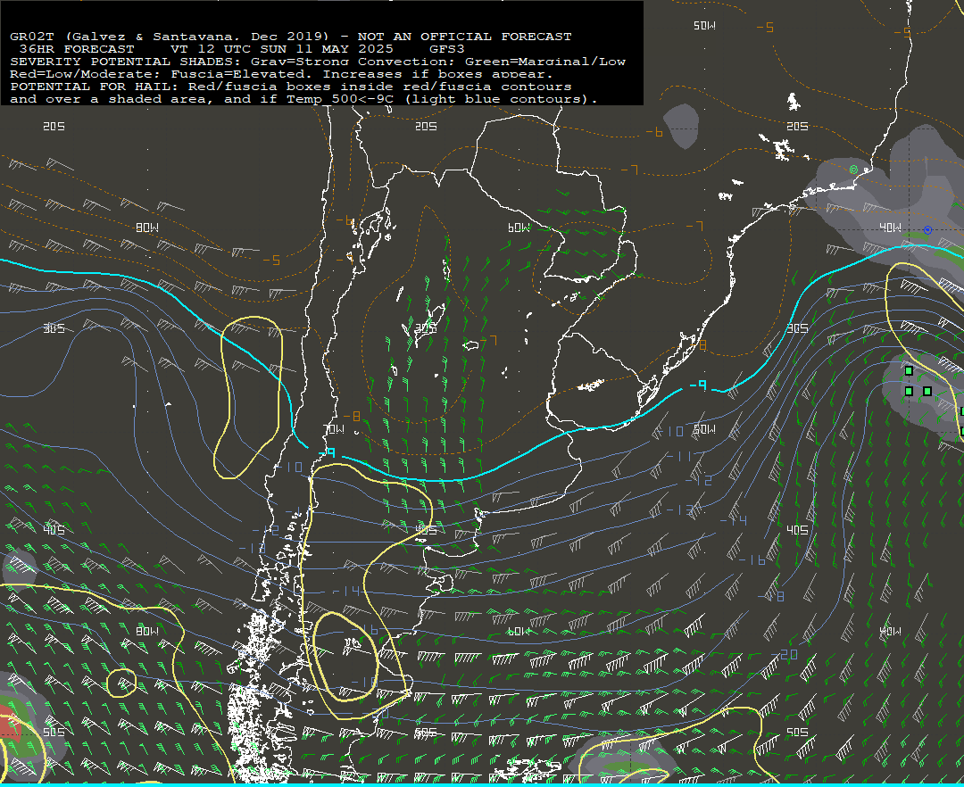Viewport: 964px width, 787px height.
Task: Select the '36HR FORECAST' label
Action: tap(77, 48)
